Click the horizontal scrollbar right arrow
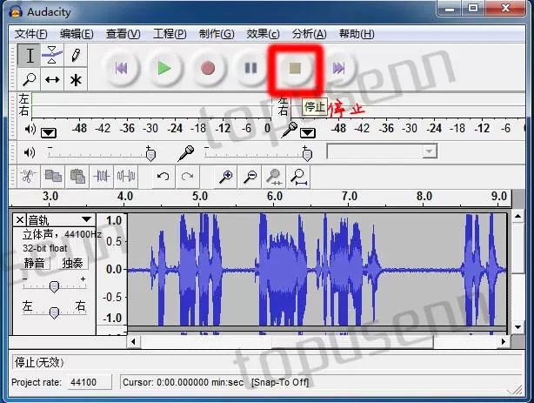The image size is (534, 403). click(x=504, y=341)
